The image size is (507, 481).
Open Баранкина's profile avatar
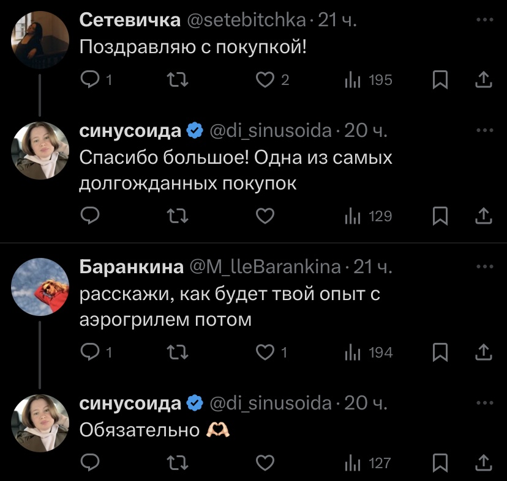coord(40,287)
